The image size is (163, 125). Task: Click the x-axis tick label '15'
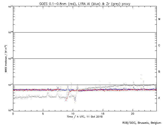click(x=103, y=114)
